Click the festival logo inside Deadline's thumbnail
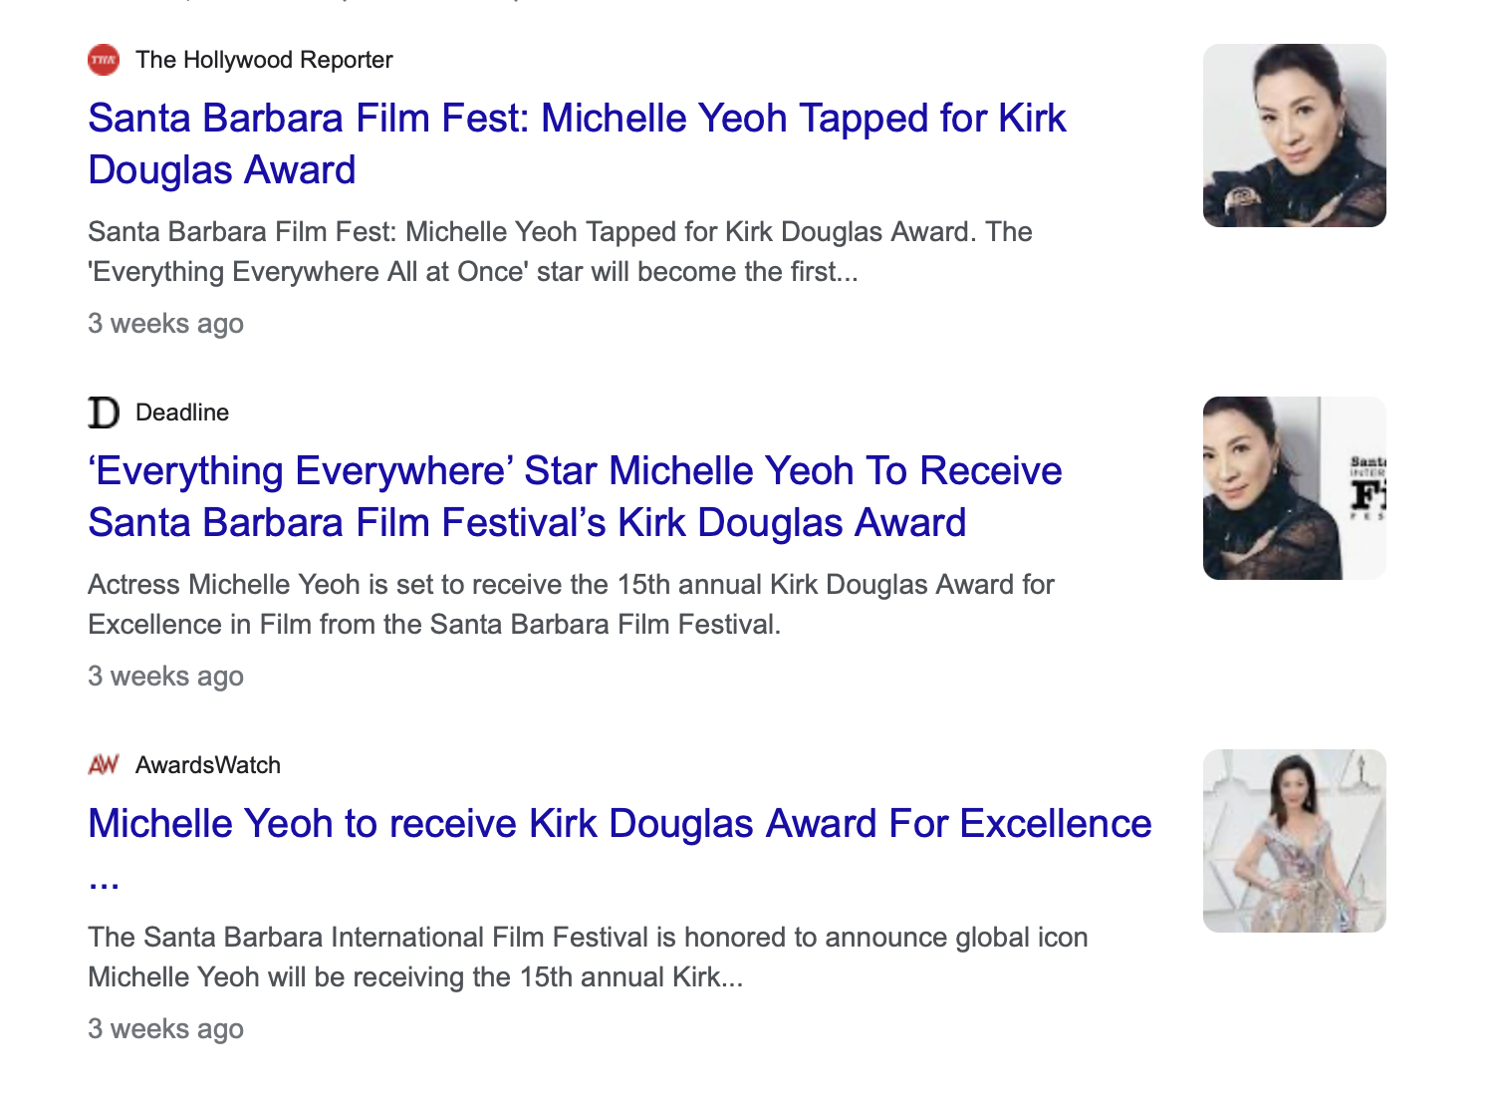This screenshot has height=1100, width=1494. pyautogui.click(x=1369, y=488)
